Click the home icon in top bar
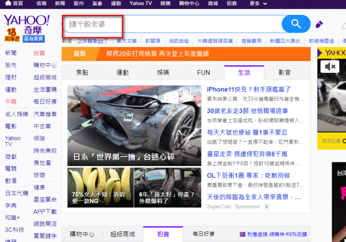This screenshot has width=346, height=242. click(x=8, y=3)
